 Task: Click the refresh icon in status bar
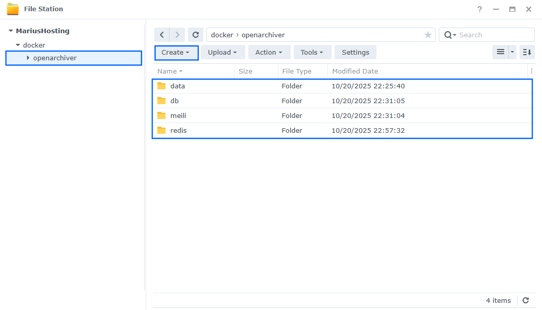pos(526,300)
